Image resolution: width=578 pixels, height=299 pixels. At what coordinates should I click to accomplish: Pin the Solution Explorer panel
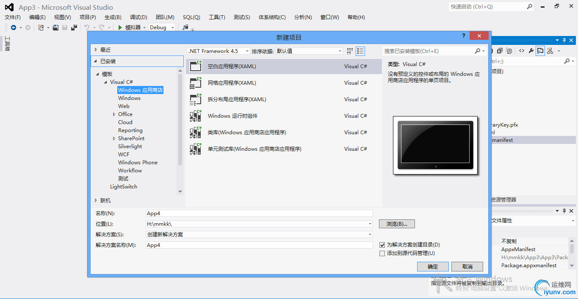point(564,40)
